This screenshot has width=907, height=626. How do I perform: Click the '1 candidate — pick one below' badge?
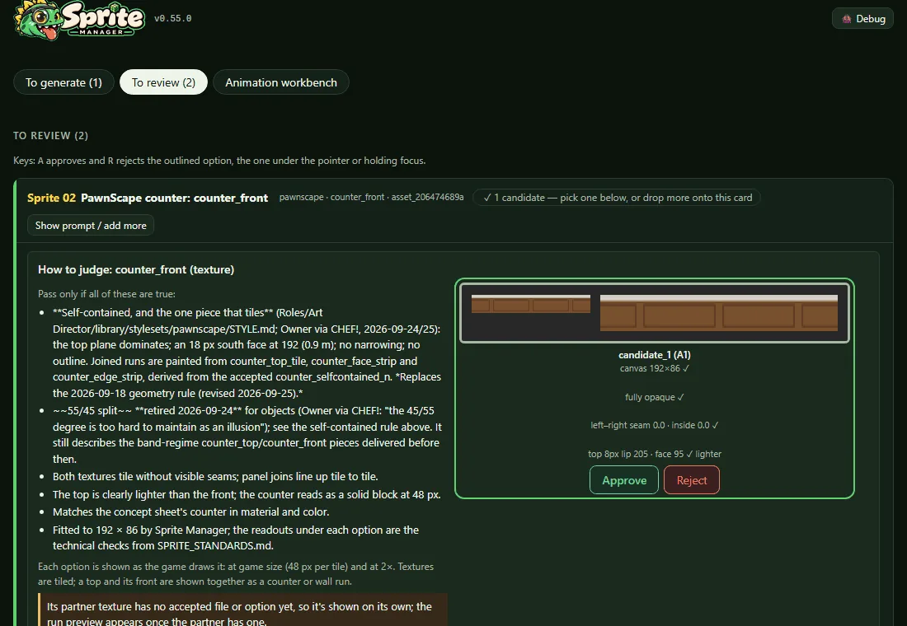tap(617, 198)
